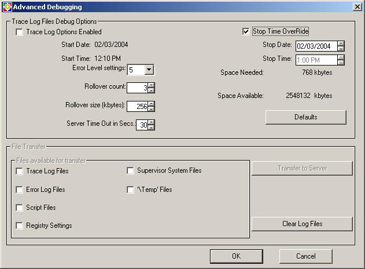Click the Rollover count value field
This screenshot has height=269, width=365.
coord(137,88)
